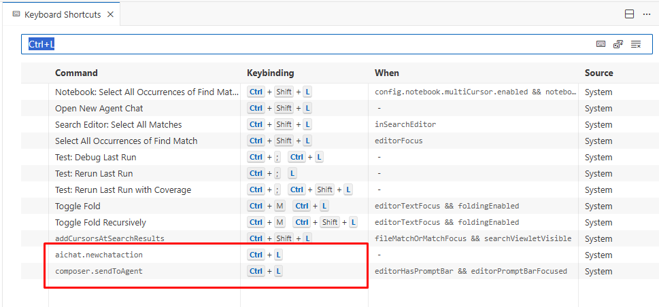659x307 pixels.
Task: Click the Command column header
Action: (76, 73)
